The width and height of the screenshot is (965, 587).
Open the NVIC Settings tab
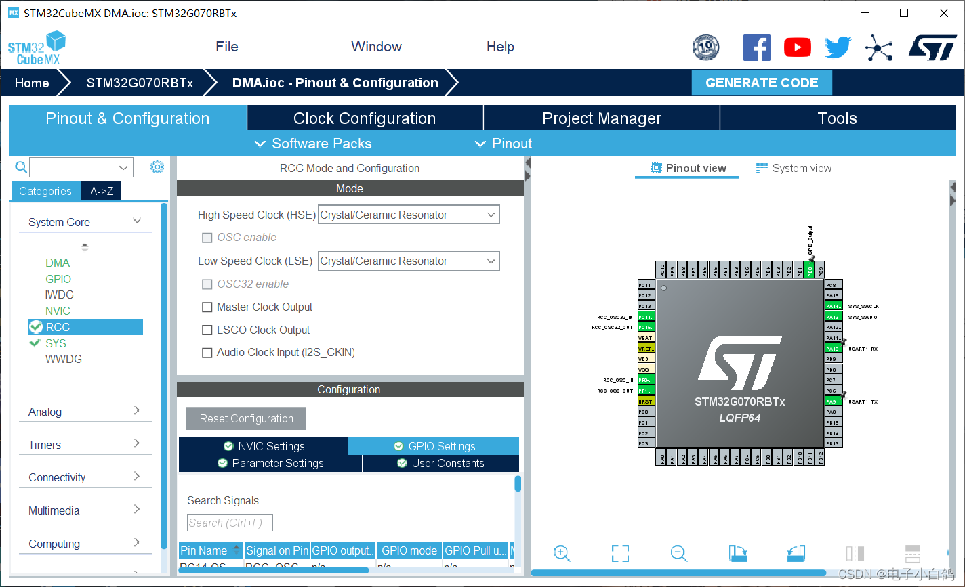(x=264, y=446)
